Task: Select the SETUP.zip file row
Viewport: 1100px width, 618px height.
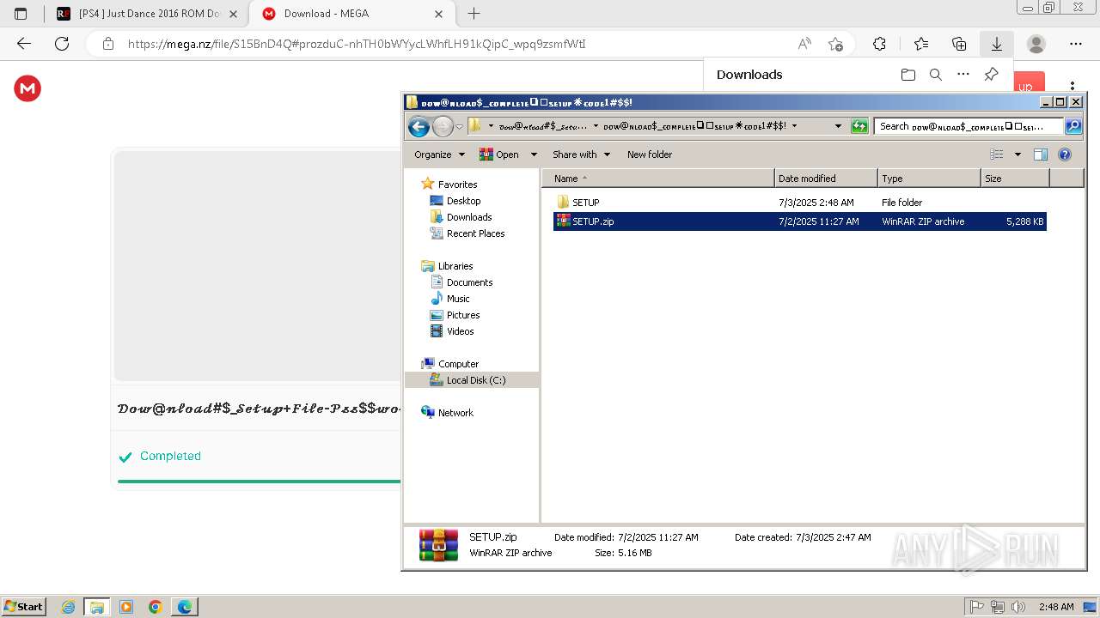Action: pos(799,221)
